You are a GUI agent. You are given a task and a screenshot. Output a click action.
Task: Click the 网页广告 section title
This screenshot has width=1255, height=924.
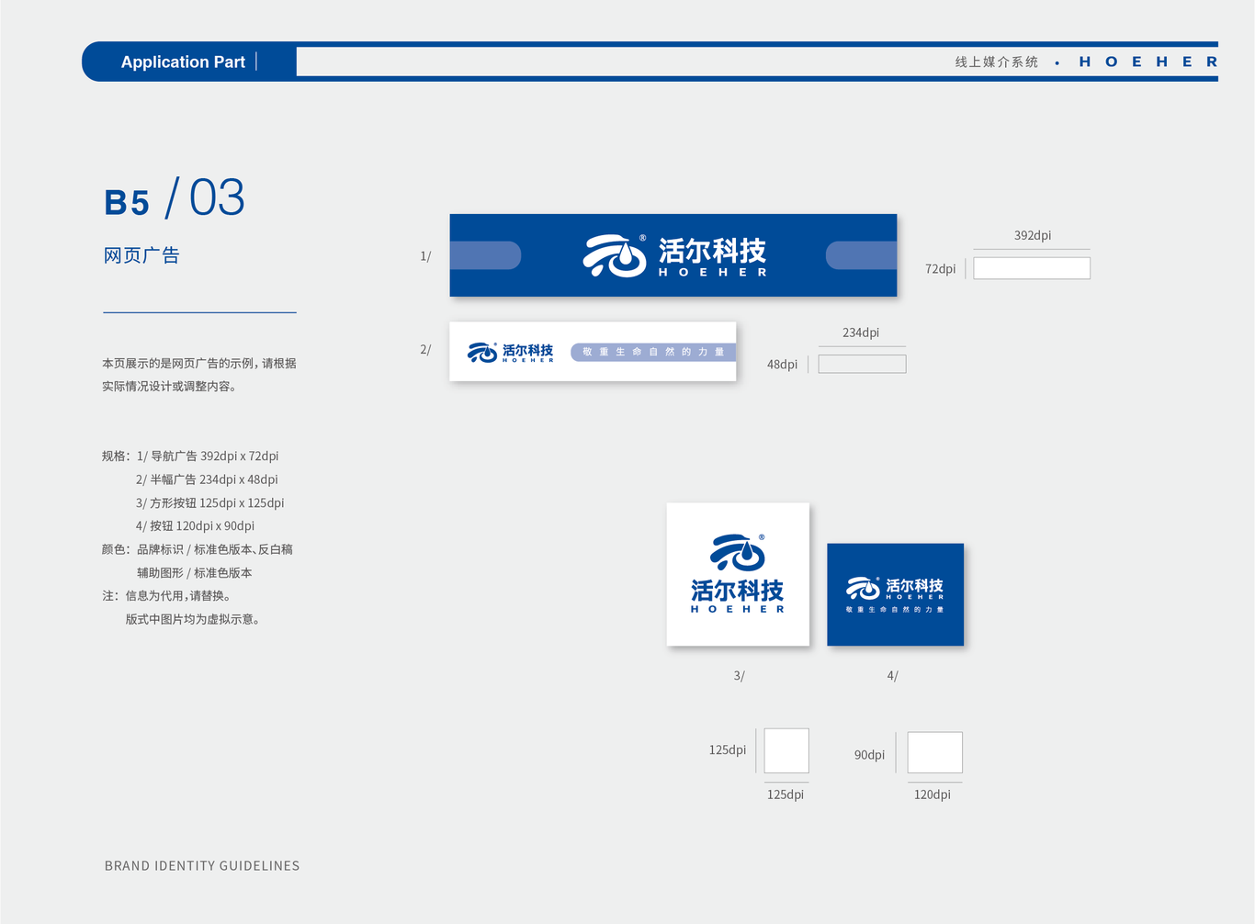141,255
